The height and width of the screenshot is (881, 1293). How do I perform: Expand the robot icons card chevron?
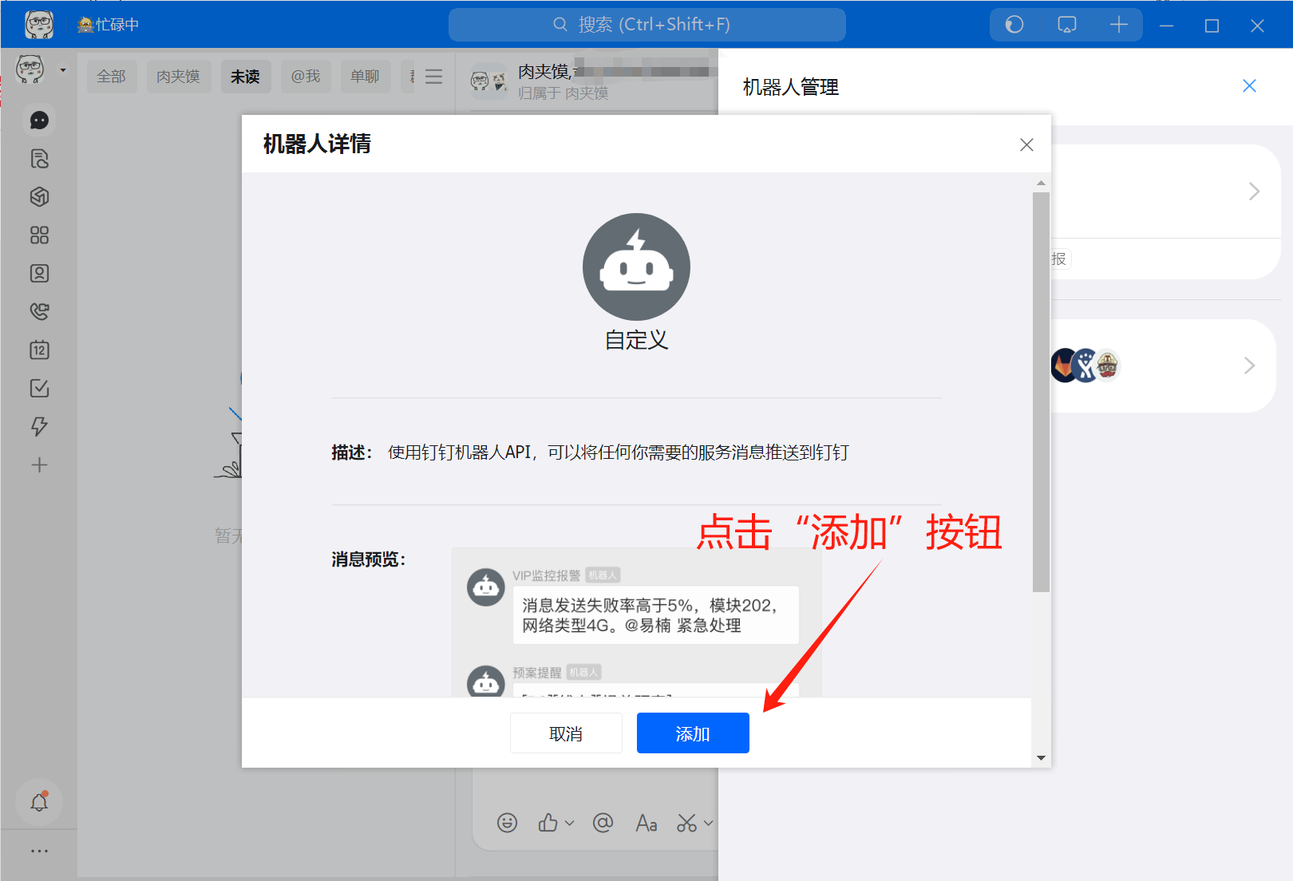[1249, 365]
